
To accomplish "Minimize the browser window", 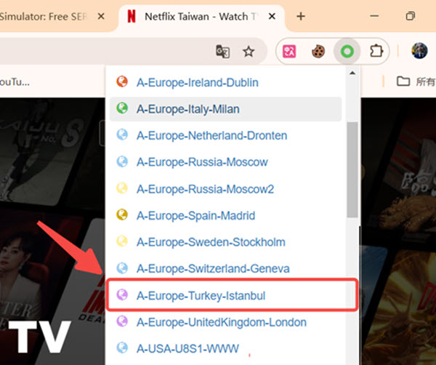I will (x=374, y=16).
